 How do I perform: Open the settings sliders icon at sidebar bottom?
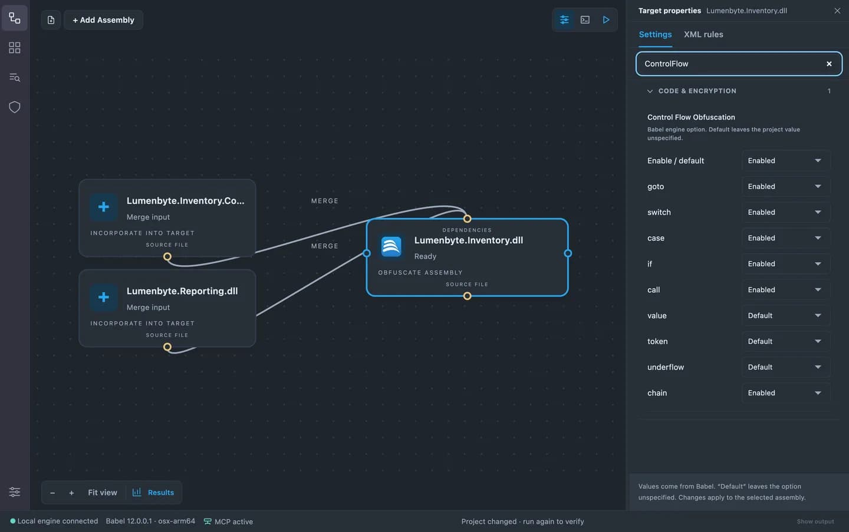(15, 492)
